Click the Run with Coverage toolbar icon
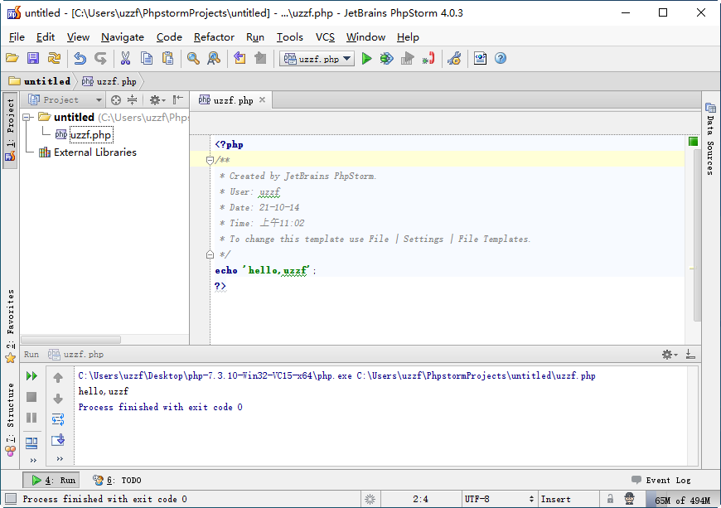Viewport: 721px width, 508px height. pos(408,58)
